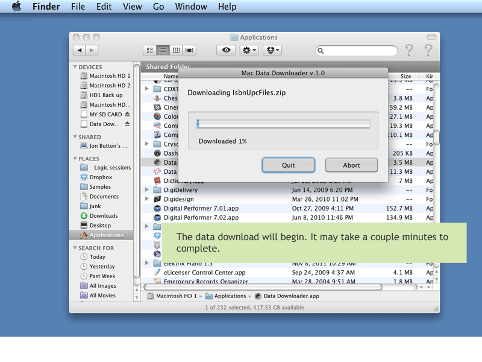Open Documents in sidebar
The image size is (482, 362).
pos(99,197)
